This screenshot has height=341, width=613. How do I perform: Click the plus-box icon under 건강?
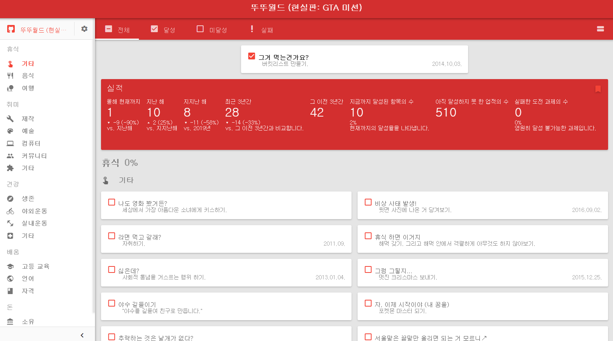click(x=10, y=236)
